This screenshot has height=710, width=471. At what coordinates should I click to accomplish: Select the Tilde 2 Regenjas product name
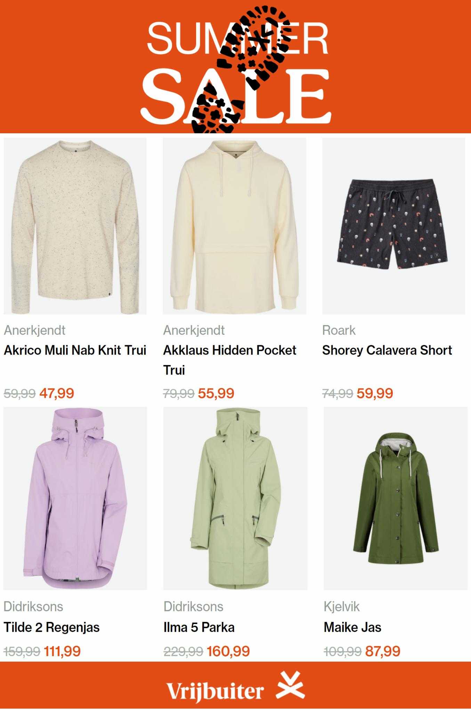coord(51,627)
